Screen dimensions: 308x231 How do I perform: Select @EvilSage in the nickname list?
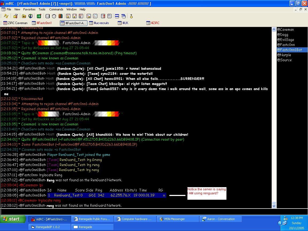point(286,40)
